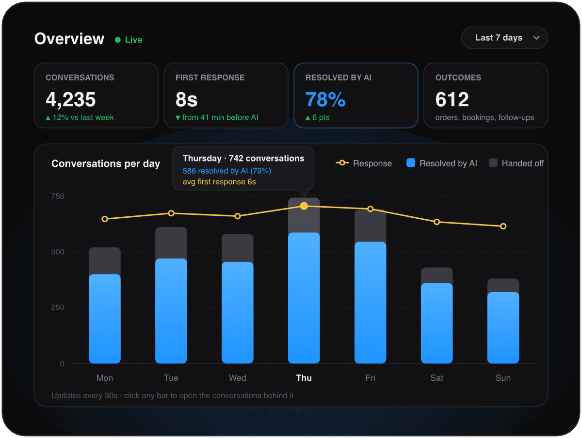Open the Outcomes 612 card
Image resolution: width=582 pixels, height=438 pixels.
(x=486, y=96)
